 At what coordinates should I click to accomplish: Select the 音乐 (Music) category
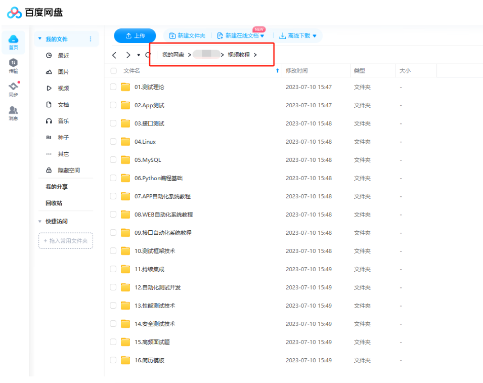[x=63, y=121]
